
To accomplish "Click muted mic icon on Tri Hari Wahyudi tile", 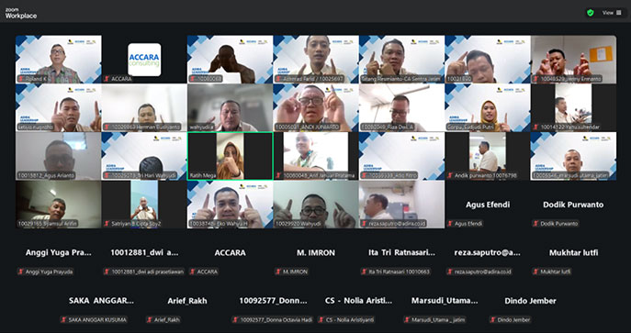I will click(107, 175).
